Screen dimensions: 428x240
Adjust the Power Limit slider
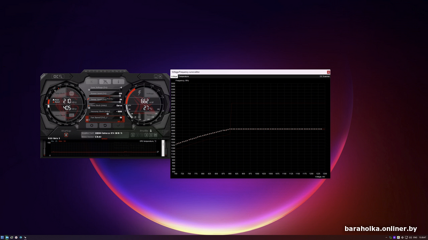tap(105, 96)
